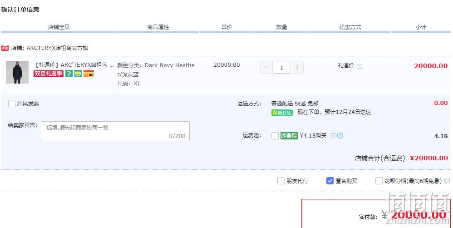
Task: Click the 4.18 insurance fee amount
Action: tap(441, 136)
